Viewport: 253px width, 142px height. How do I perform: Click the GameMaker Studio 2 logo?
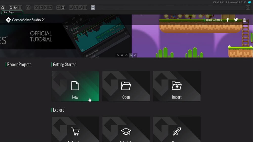(x=25, y=20)
